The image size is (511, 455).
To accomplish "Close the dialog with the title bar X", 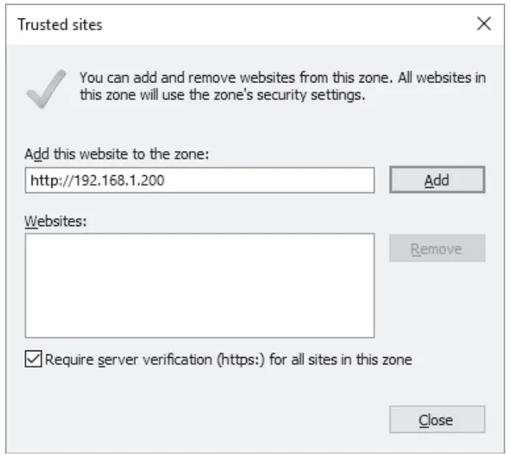I will pyautogui.click(x=484, y=24).
